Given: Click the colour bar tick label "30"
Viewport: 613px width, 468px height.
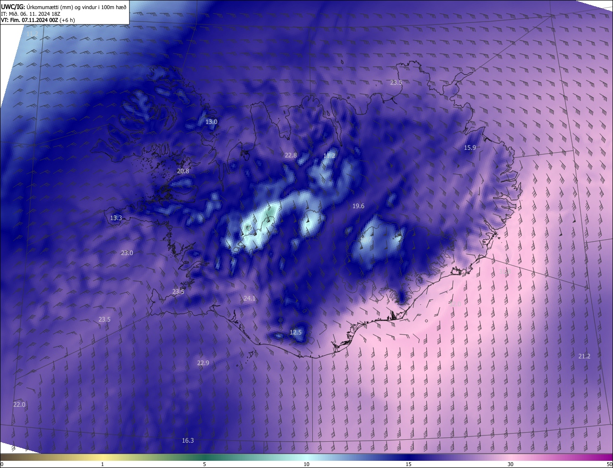Looking at the screenshot, I should 511,464.
